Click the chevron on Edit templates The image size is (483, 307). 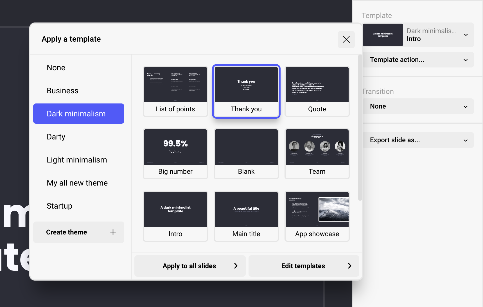pos(349,266)
